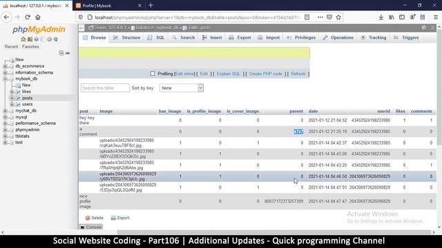442x248 pixels.
Task: Open the SQL tab
Action: [x=157, y=38]
